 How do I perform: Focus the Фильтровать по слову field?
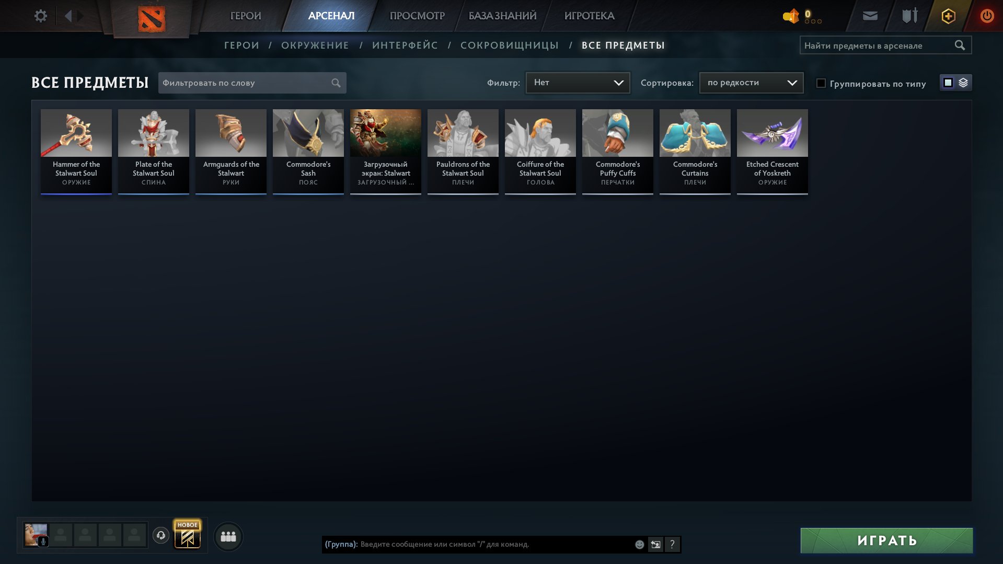pyautogui.click(x=252, y=83)
